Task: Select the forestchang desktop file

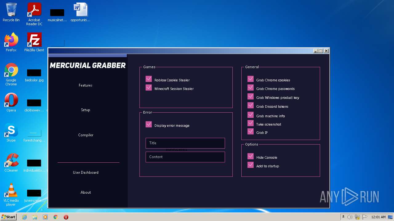Action: (34, 135)
